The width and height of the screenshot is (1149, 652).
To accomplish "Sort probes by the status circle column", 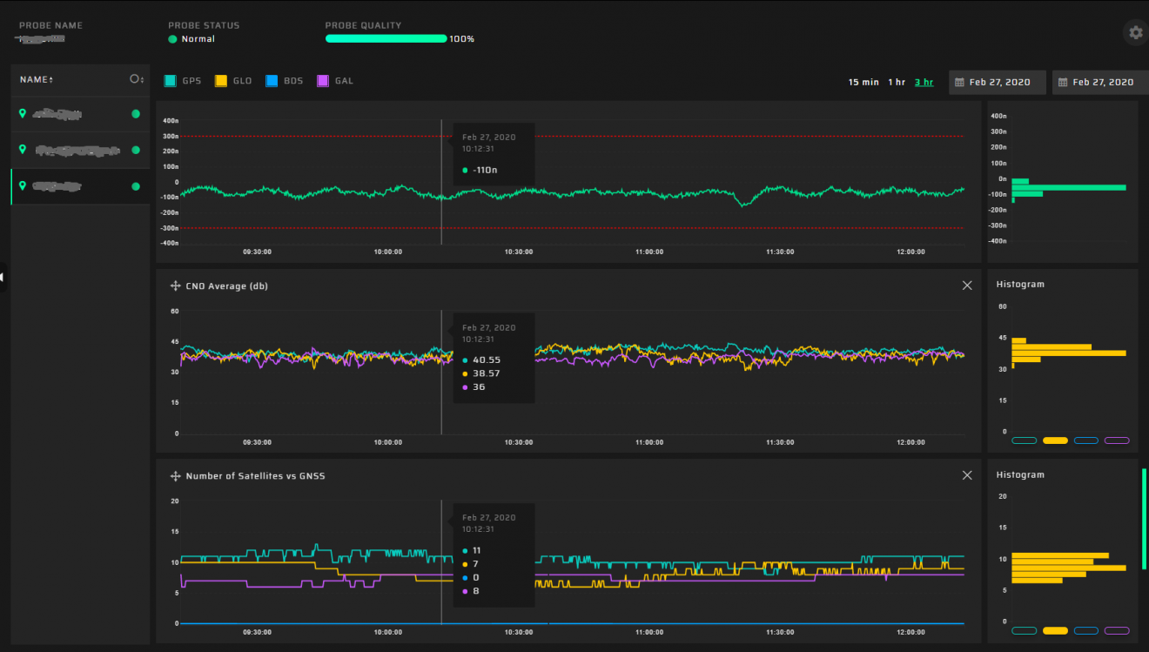I will pos(136,79).
